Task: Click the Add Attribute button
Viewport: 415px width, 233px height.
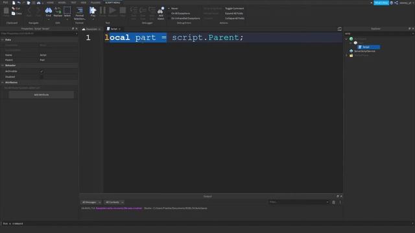Action: click(x=41, y=94)
